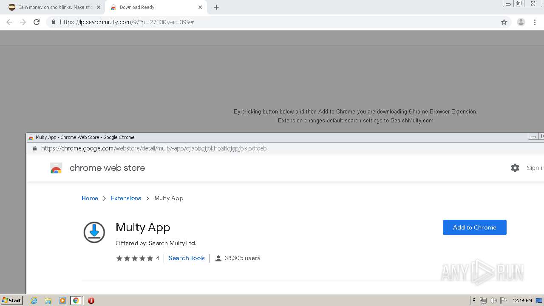Click the Add to Chrome button

tap(474, 227)
